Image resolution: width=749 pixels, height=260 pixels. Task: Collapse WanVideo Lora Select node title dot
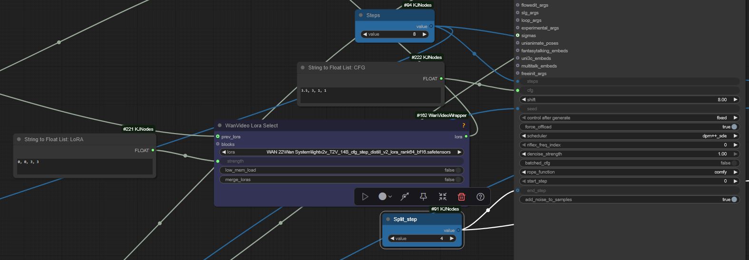(x=220, y=125)
